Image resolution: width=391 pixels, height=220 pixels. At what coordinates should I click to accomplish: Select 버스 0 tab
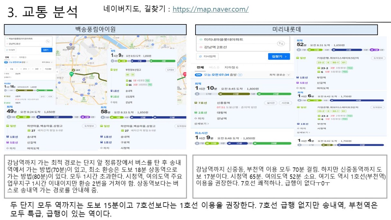[x=214, y=68]
